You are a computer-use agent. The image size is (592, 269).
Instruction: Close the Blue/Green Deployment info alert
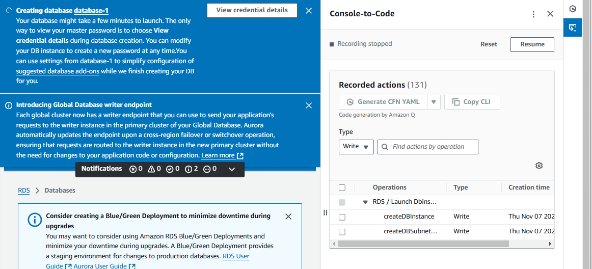tap(288, 217)
